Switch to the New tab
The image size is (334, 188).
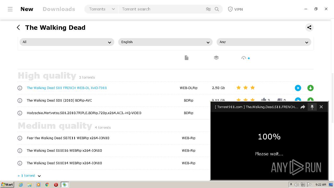point(27,9)
